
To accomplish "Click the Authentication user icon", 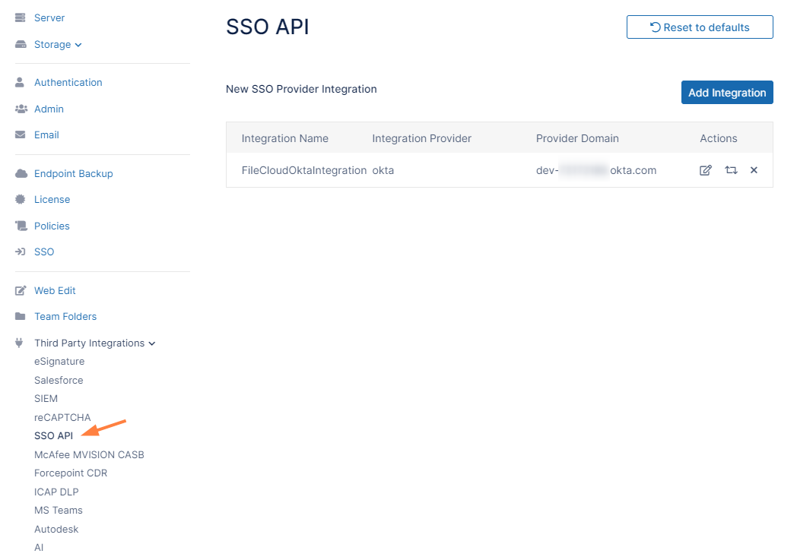I will point(21,82).
